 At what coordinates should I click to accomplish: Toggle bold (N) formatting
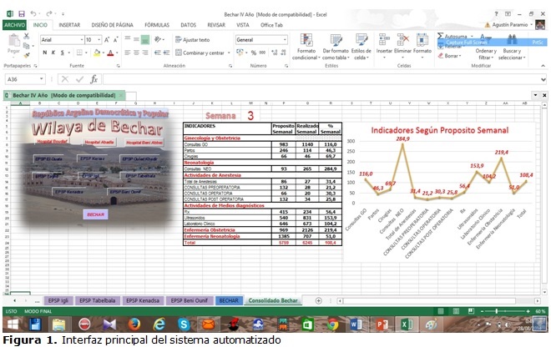click(44, 53)
